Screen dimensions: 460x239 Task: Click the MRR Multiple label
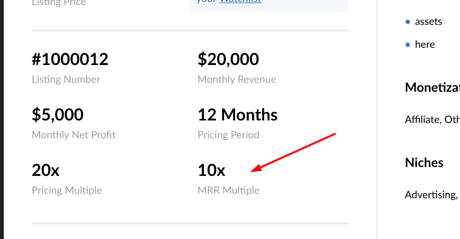pyautogui.click(x=229, y=190)
